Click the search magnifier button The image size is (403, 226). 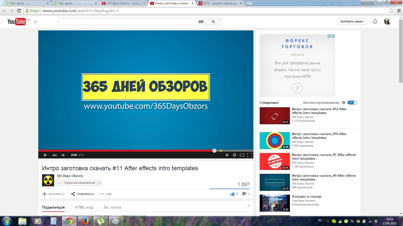(x=213, y=22)
